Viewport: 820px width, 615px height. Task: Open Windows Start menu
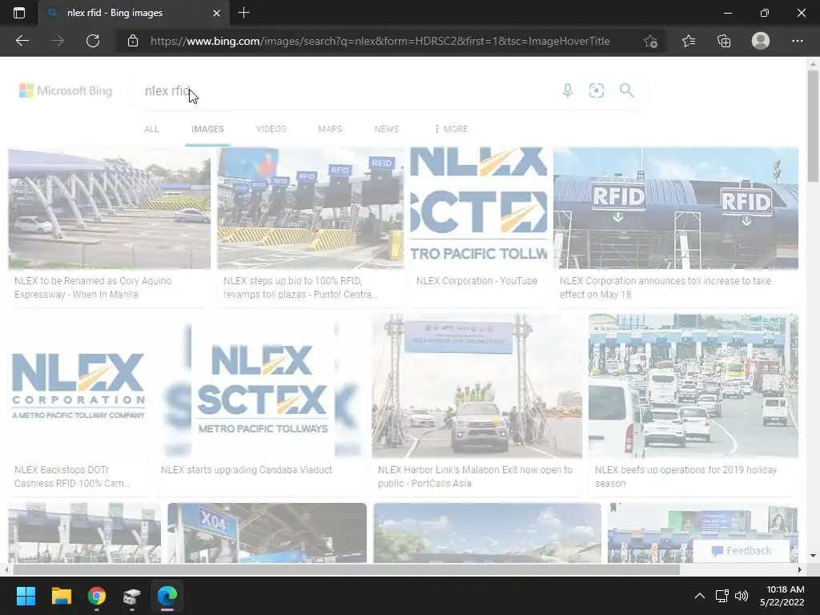coord(26,596)
